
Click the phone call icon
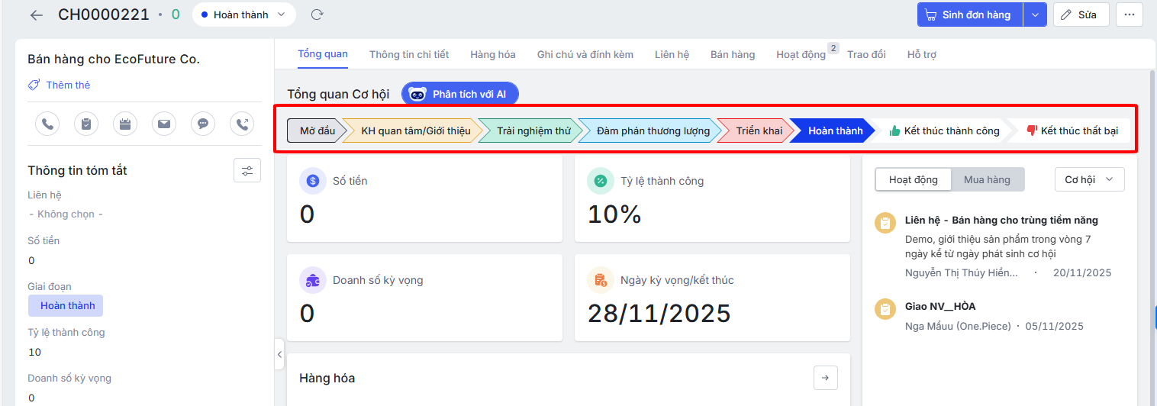(47, 123)
